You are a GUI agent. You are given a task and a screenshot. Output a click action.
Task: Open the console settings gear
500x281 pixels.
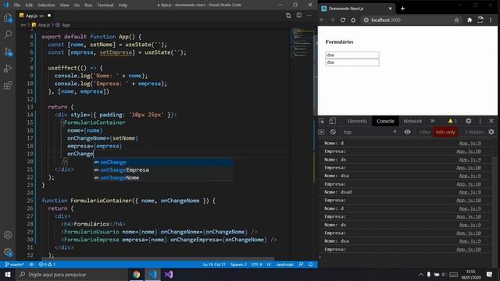pyautogui.click(x=491, y=132)
